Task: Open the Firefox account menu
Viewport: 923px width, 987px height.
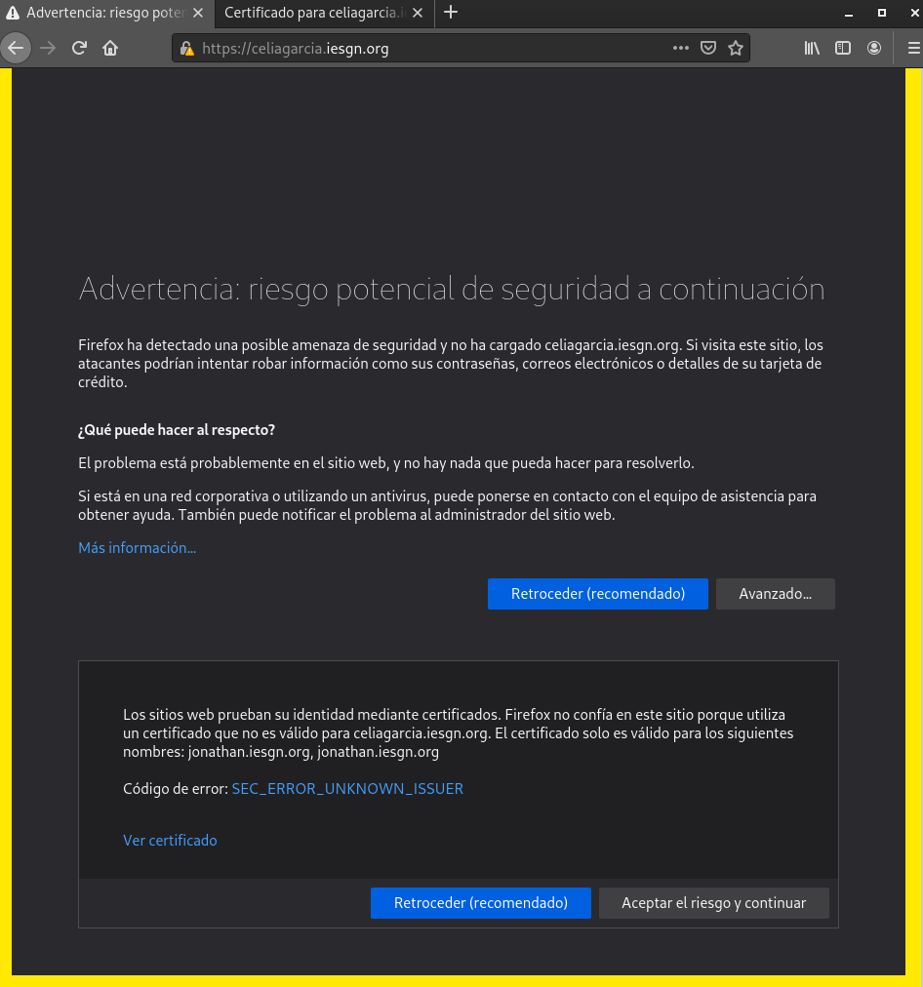Action: tap(874, 48)
